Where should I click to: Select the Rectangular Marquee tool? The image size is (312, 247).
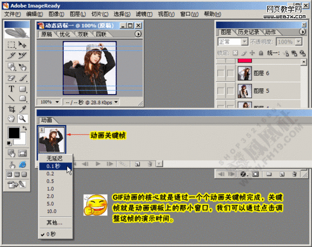(11, 45)
